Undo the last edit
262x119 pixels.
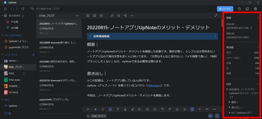(x=162, y=109)
